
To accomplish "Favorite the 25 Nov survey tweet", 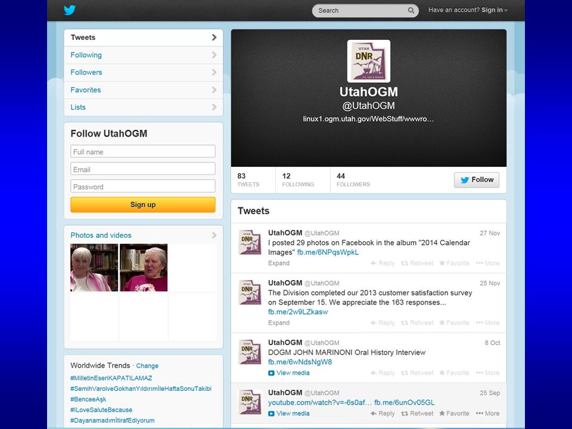I will (x=454, y=322).
